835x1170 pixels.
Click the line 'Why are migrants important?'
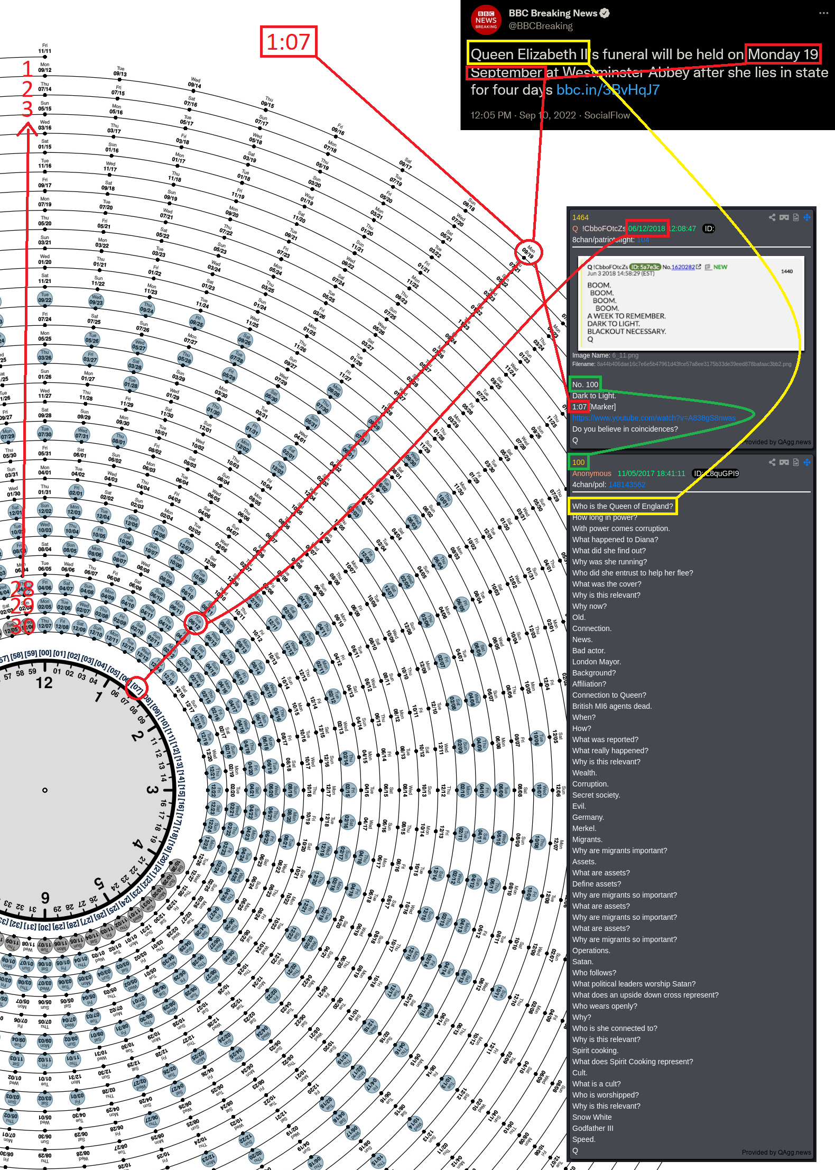619,851
